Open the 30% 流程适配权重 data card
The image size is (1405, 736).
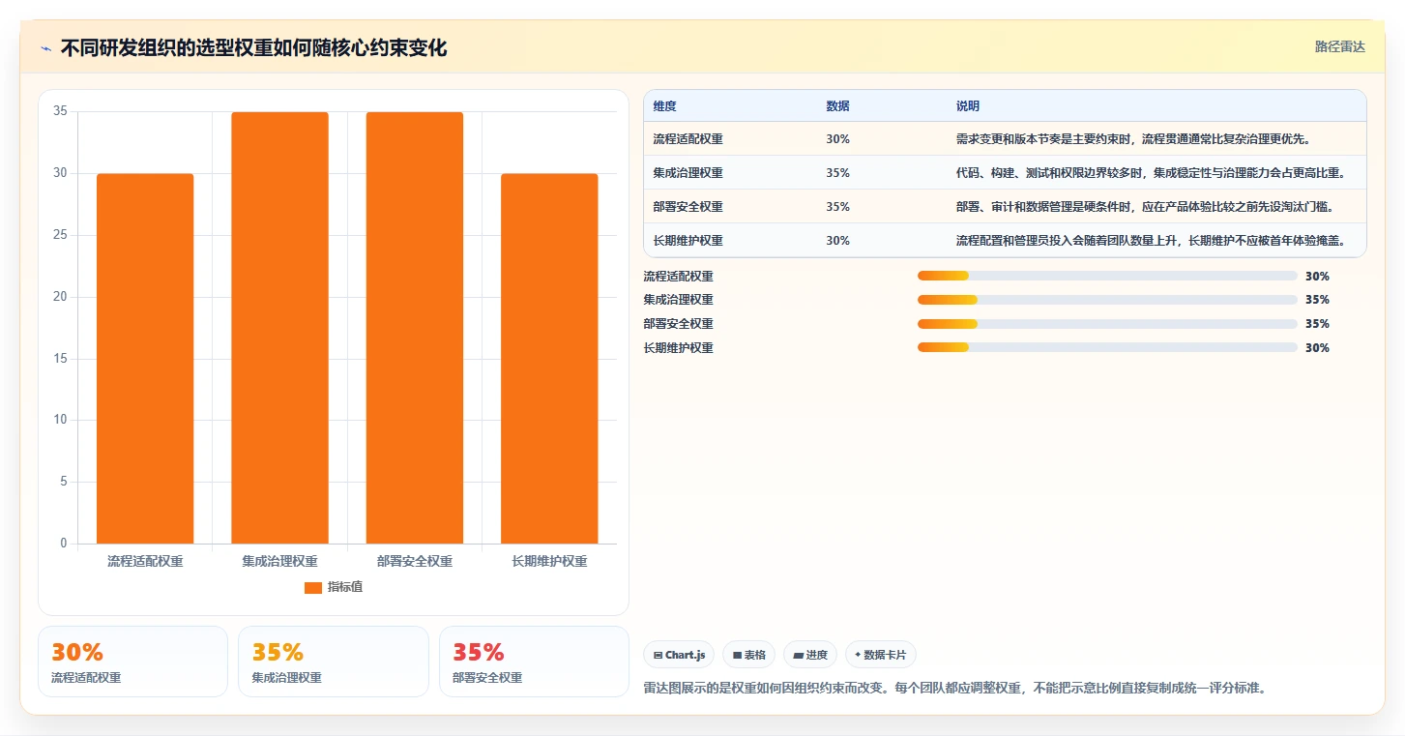tap(132, 662)
